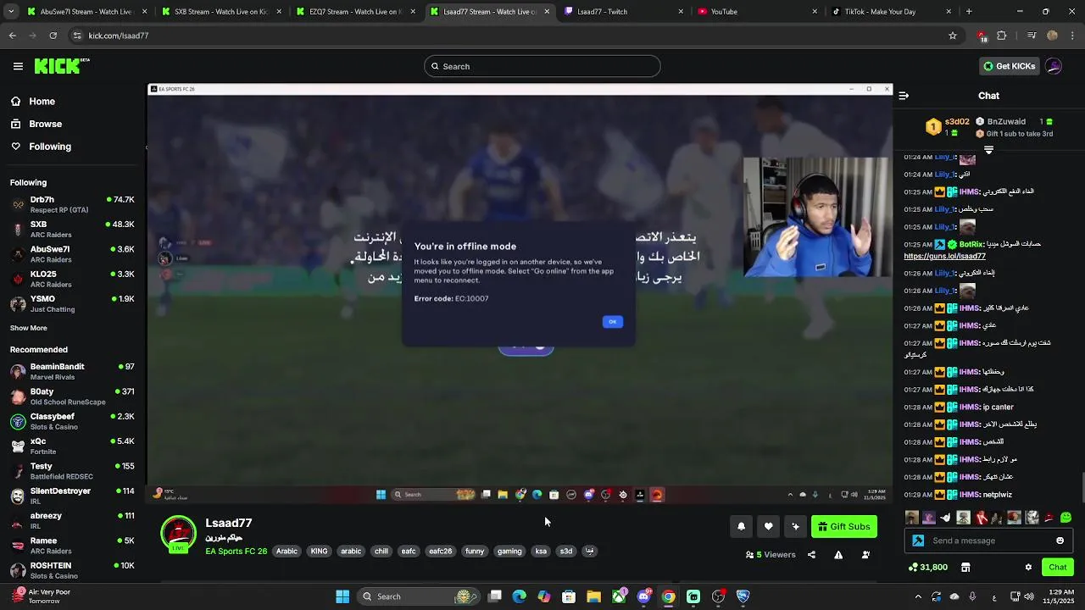Open the Kick shop store icon
Viewport: 1085px width, 610px height.
(965, 568)
